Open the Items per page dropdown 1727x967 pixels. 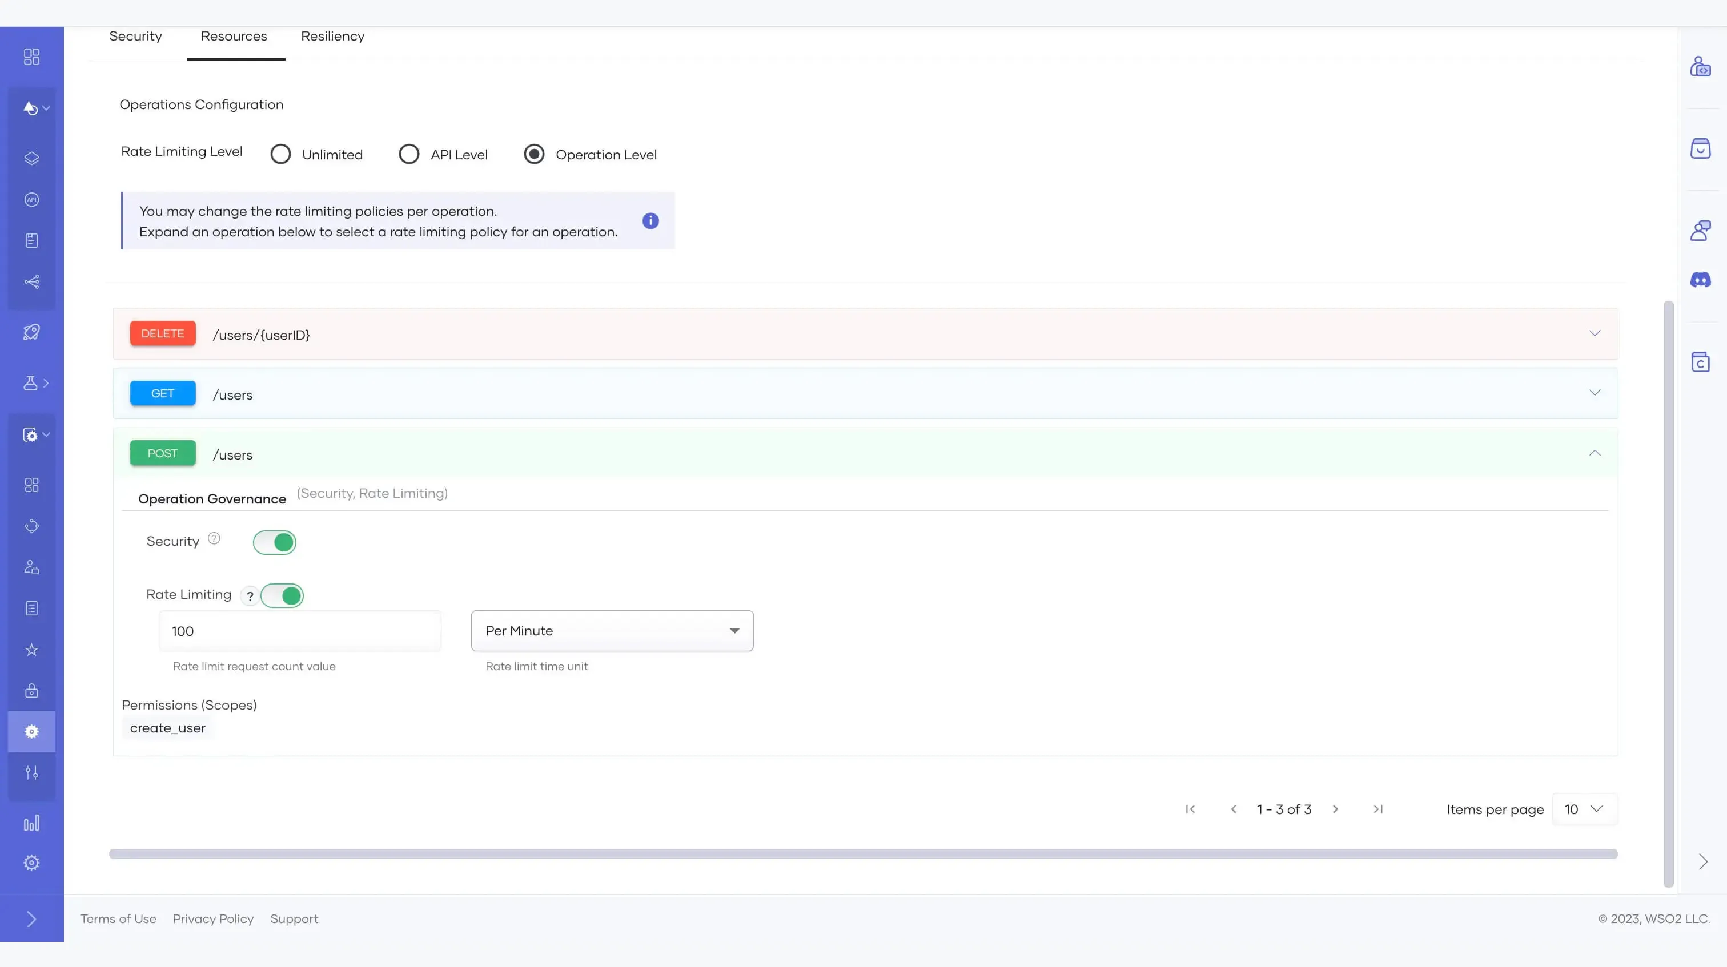coord(1584,809)
